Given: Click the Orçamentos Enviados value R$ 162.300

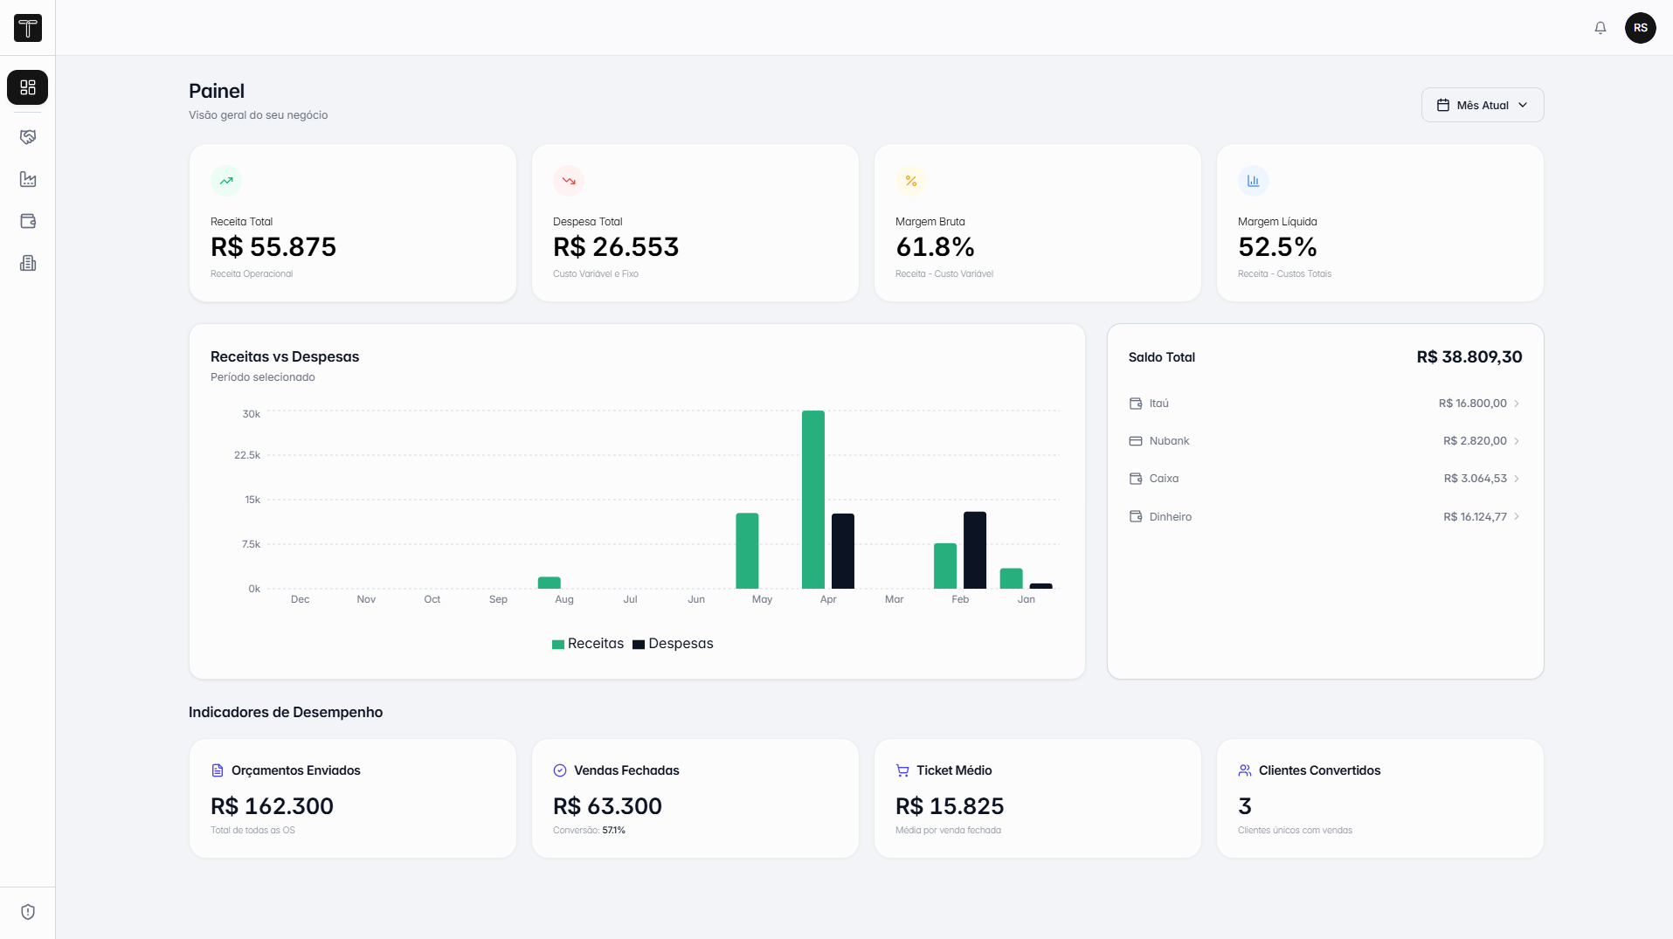Looking at the screenshot, I should point(272,806).
